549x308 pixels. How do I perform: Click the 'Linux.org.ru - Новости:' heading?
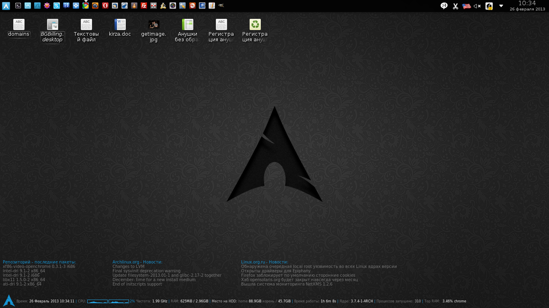pyautogui.click(x=264, y=262)
